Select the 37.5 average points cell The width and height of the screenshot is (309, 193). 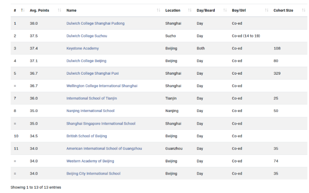click(x=34, y=36)
